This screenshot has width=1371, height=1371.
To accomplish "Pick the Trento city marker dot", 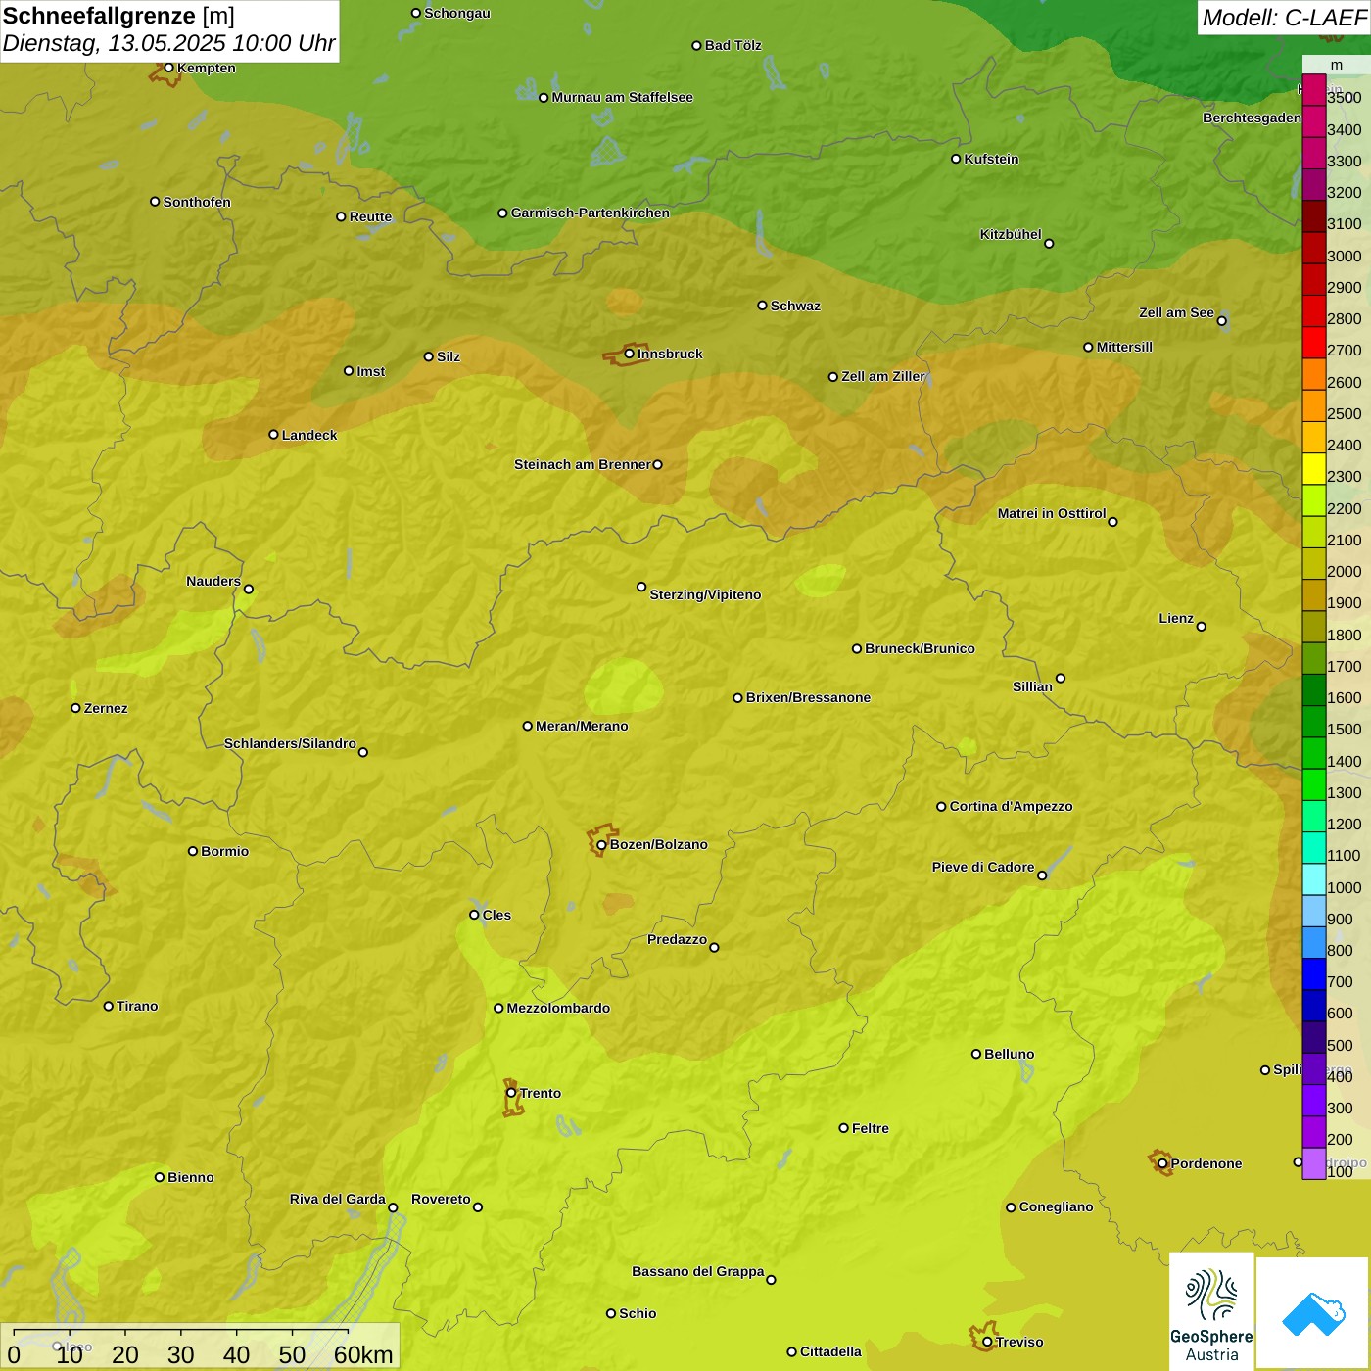I will point(511,1093).
